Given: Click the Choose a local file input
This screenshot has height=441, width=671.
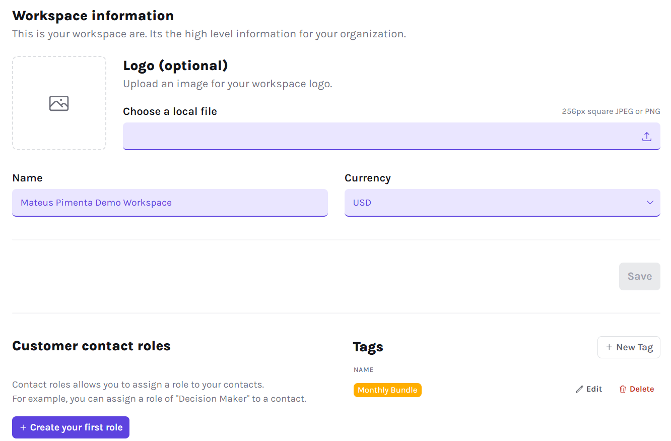Looking at the screenshot, I should click(x=391, y=136).
